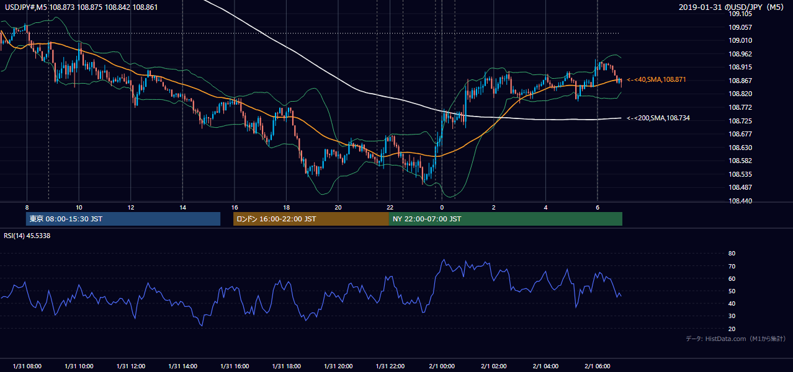This screenshot has height=372, width=793.
Task: Click the bottom time label 2/1 02:00
Action: click(x=494, y=366)
